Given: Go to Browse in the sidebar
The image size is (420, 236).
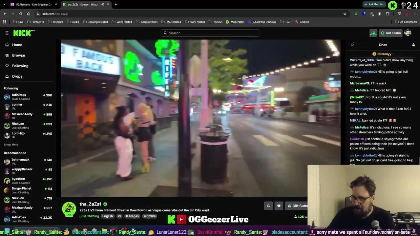Looking at the screenshot, I should (18, 55).
